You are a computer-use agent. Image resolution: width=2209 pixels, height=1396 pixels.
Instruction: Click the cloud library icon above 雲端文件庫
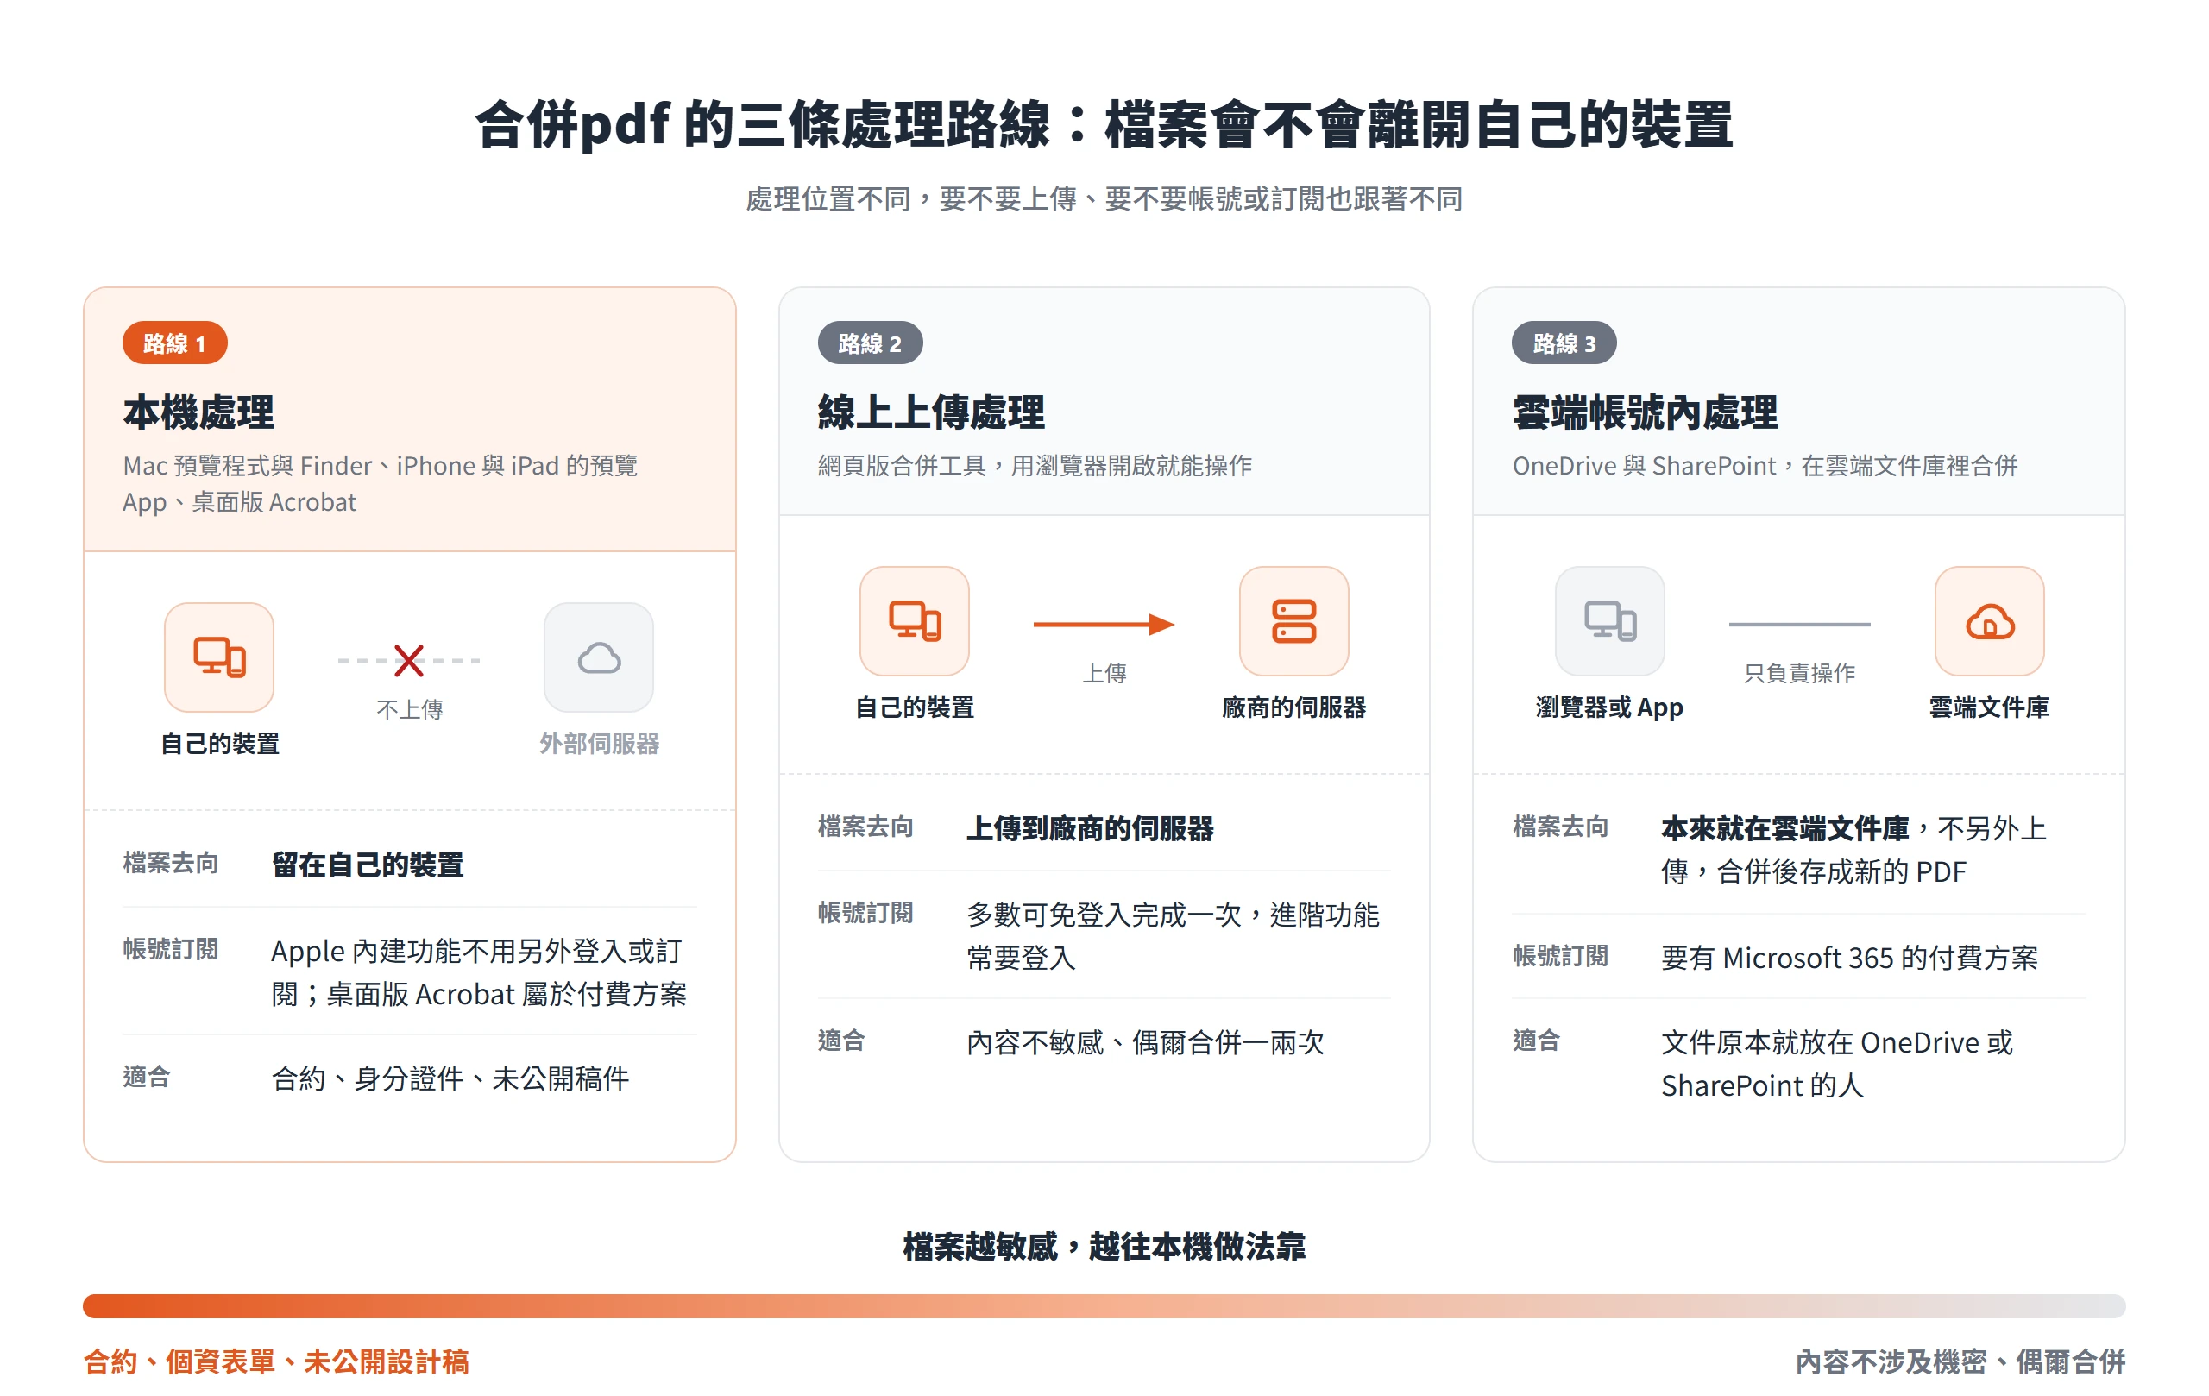1990,621
